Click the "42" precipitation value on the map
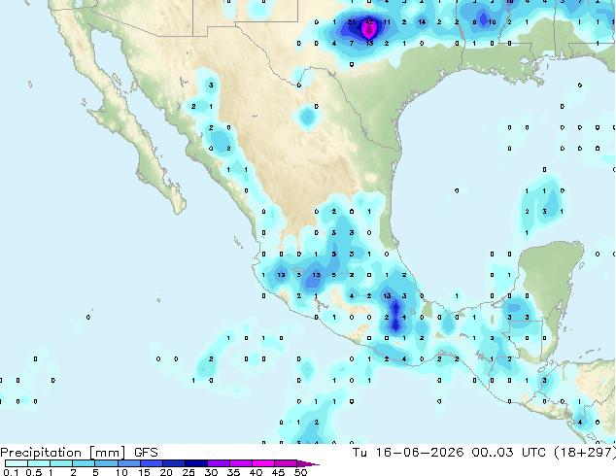This screenshot has height=476, width=616. (x=369, y=22)
